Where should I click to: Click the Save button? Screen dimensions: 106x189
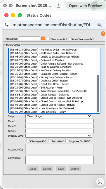coord(61,169)
